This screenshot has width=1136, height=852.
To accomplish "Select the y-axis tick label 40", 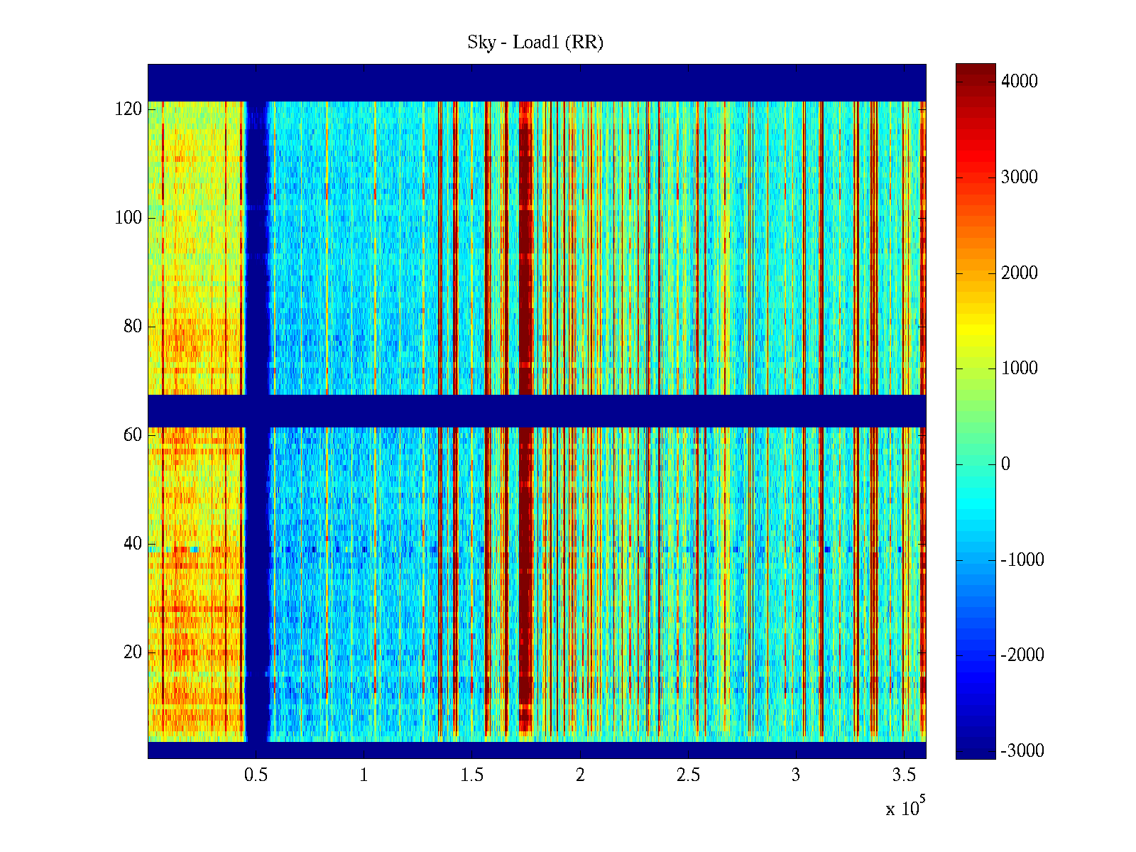I will click(x=133, y=544).
